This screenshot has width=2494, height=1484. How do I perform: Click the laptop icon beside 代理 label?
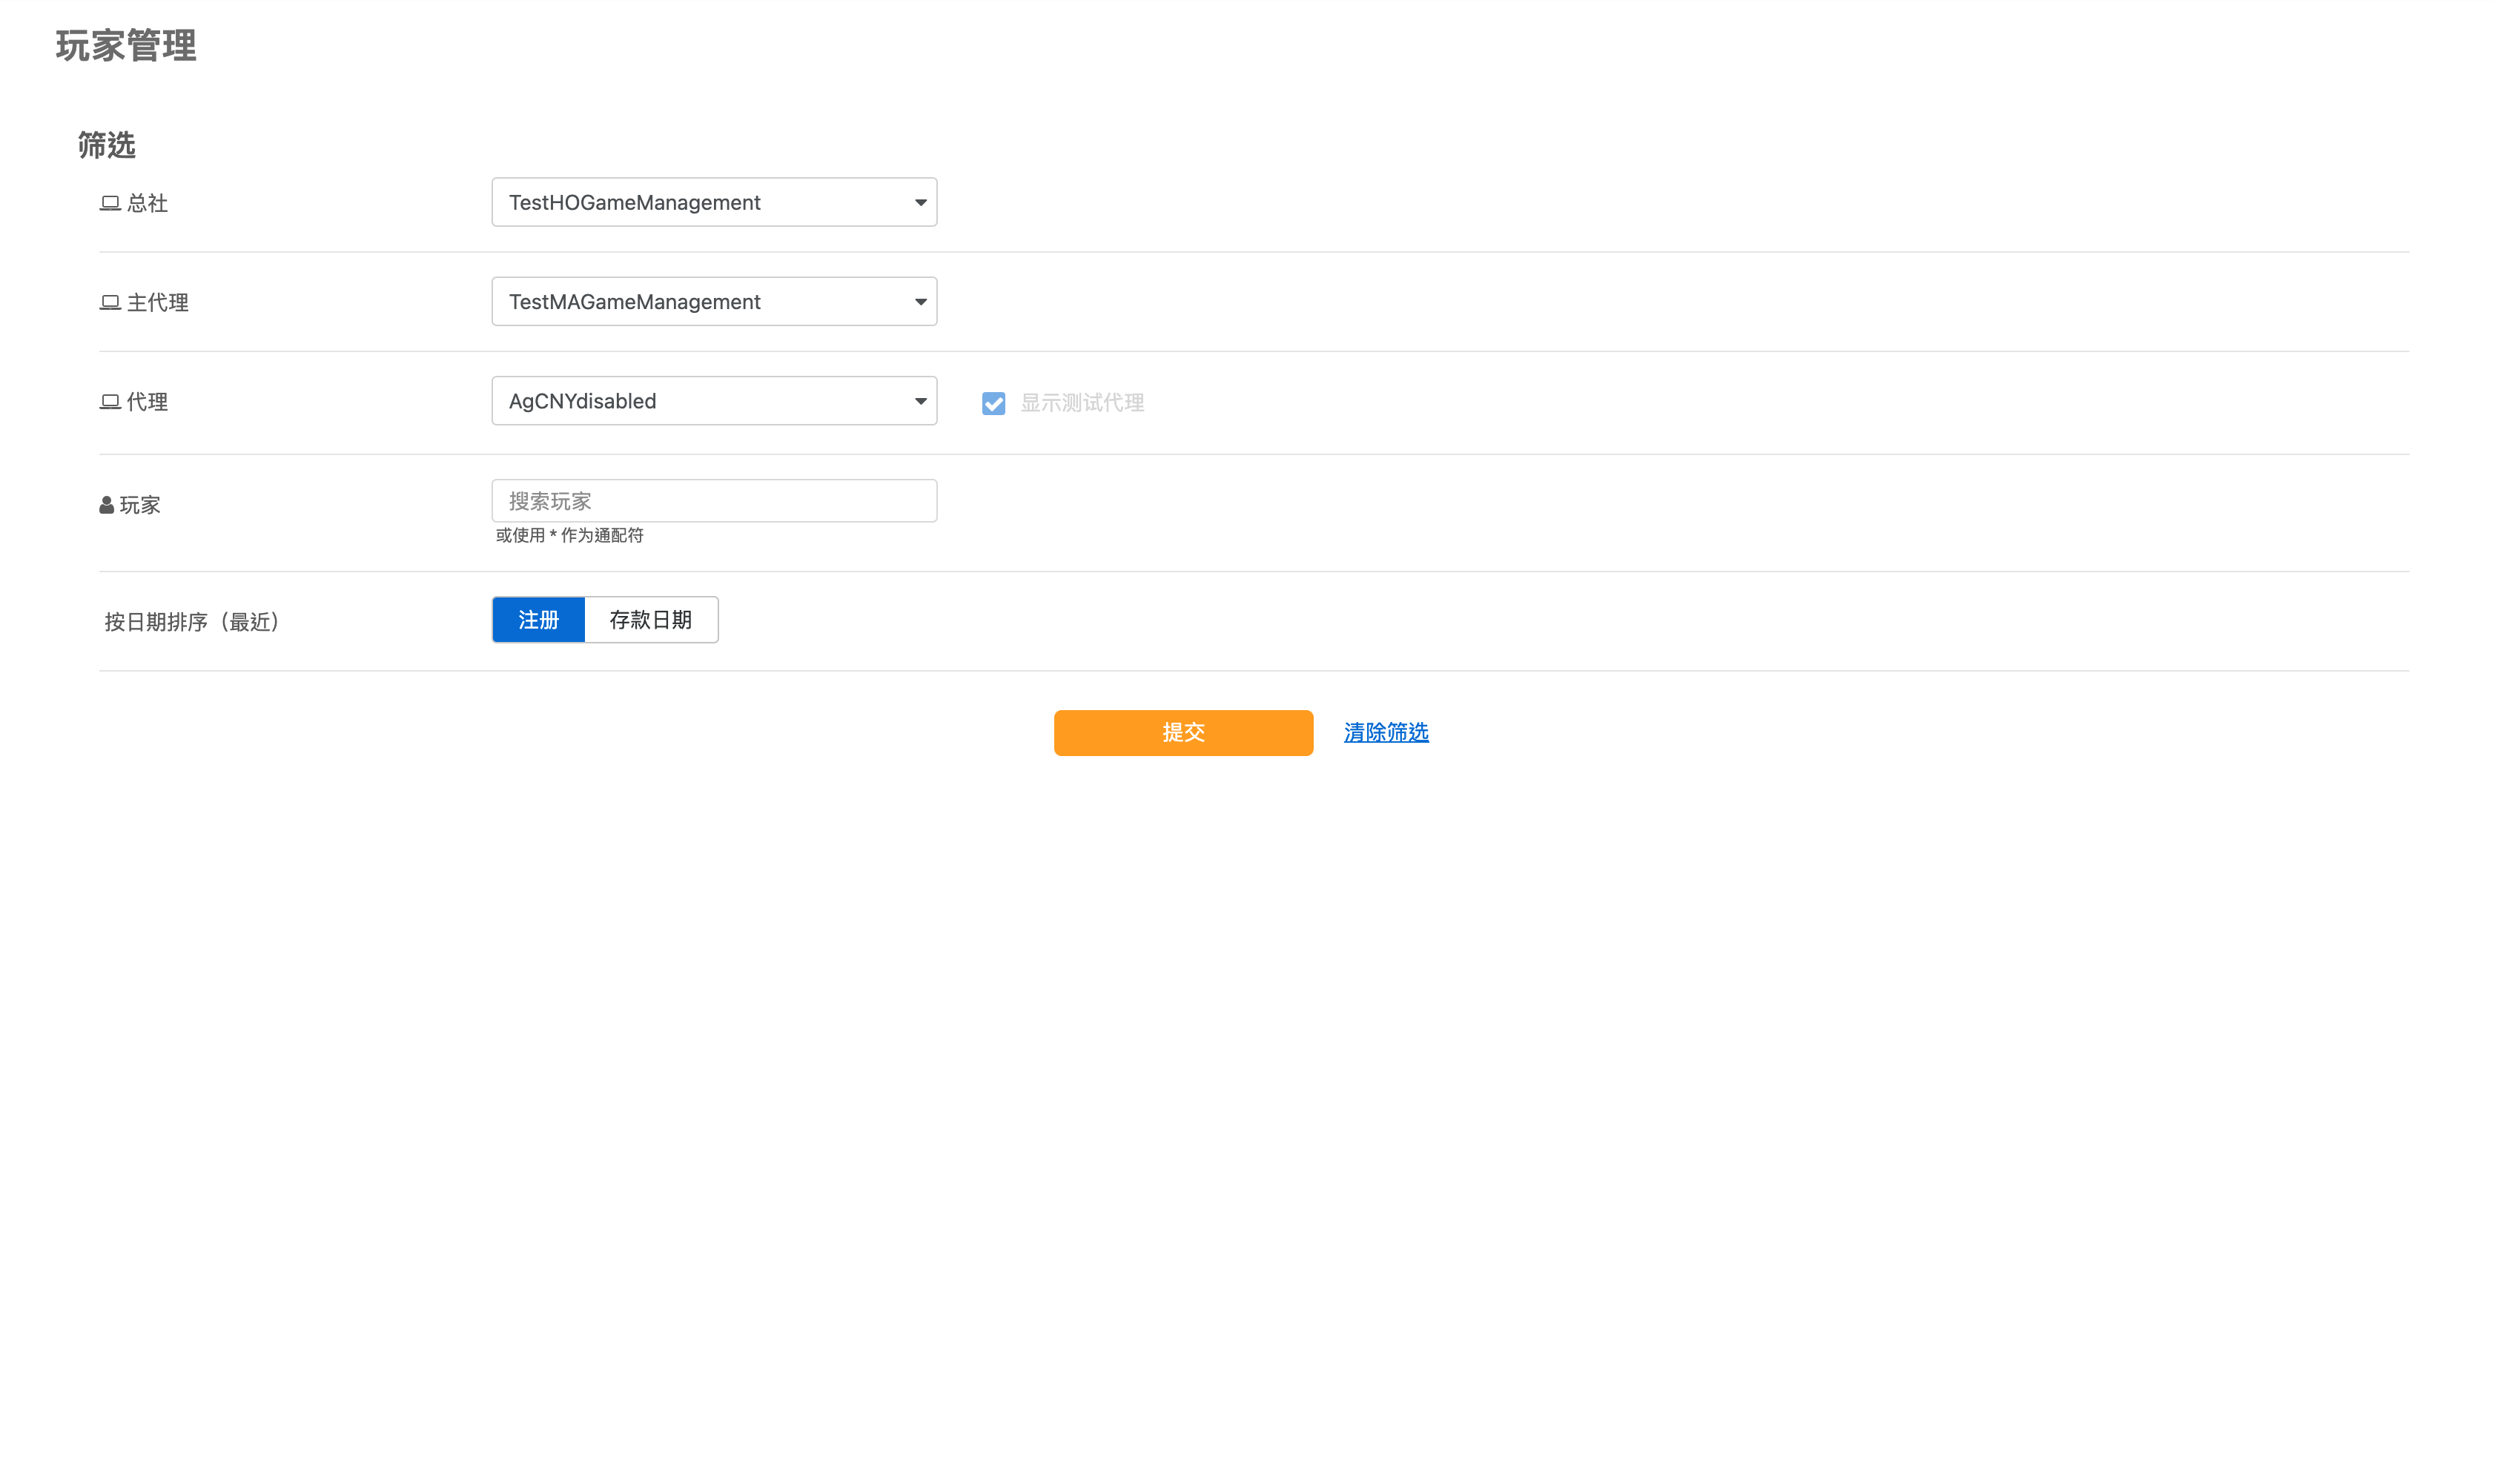[110, 401]
